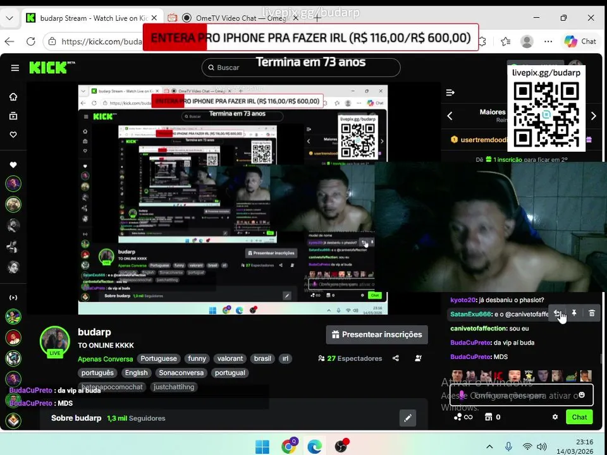This screenshot has height=455, width=607.
Task: Open kyoto20's username in chat
Action: pos(463,300)
